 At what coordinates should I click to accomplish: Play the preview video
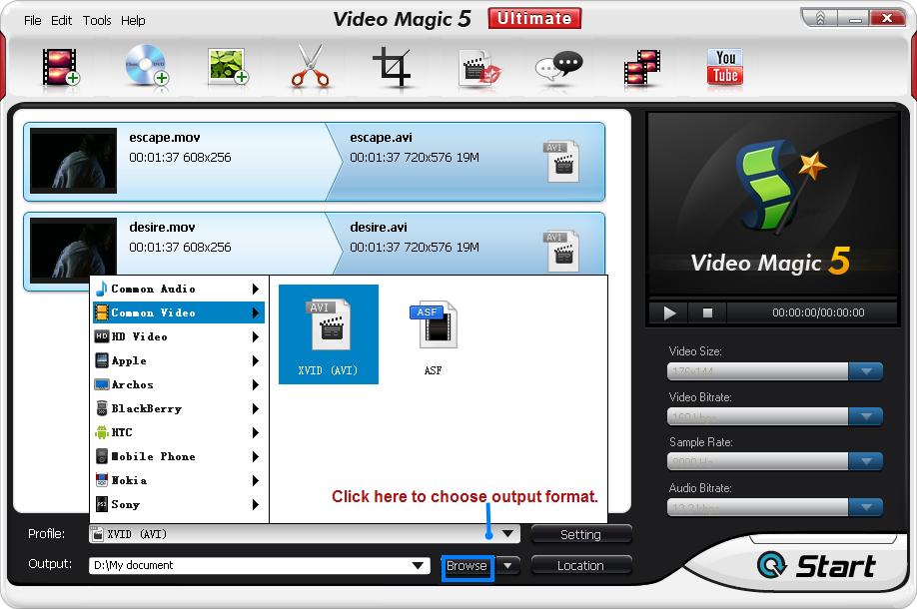click(x=669, y=312)
